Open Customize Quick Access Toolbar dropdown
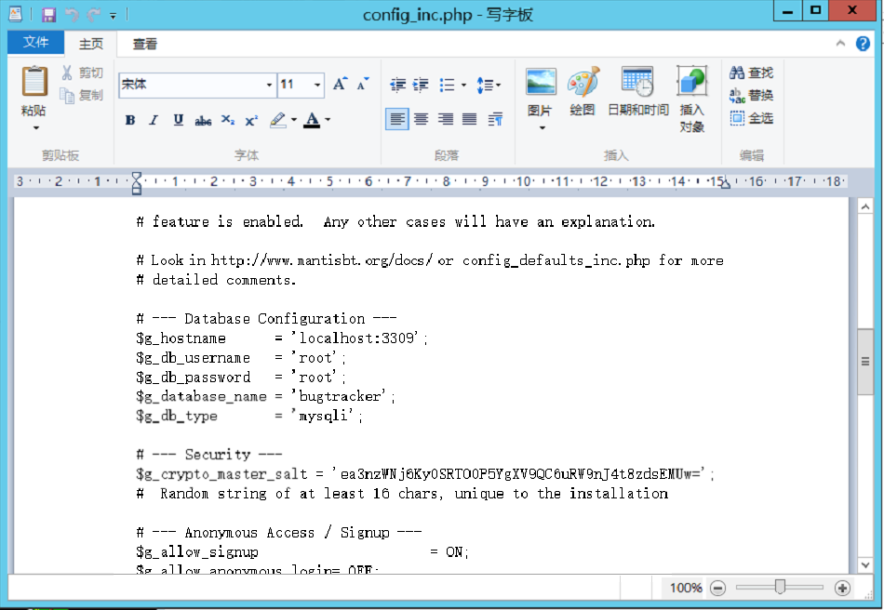The height and width of the screenshot is (610, 884). 114,16
